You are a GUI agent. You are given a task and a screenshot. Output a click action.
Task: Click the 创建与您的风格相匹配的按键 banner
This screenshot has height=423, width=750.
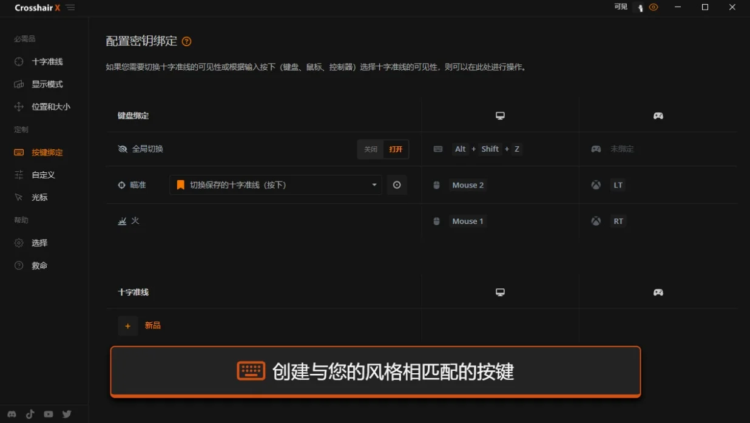(x=376, y=371)
